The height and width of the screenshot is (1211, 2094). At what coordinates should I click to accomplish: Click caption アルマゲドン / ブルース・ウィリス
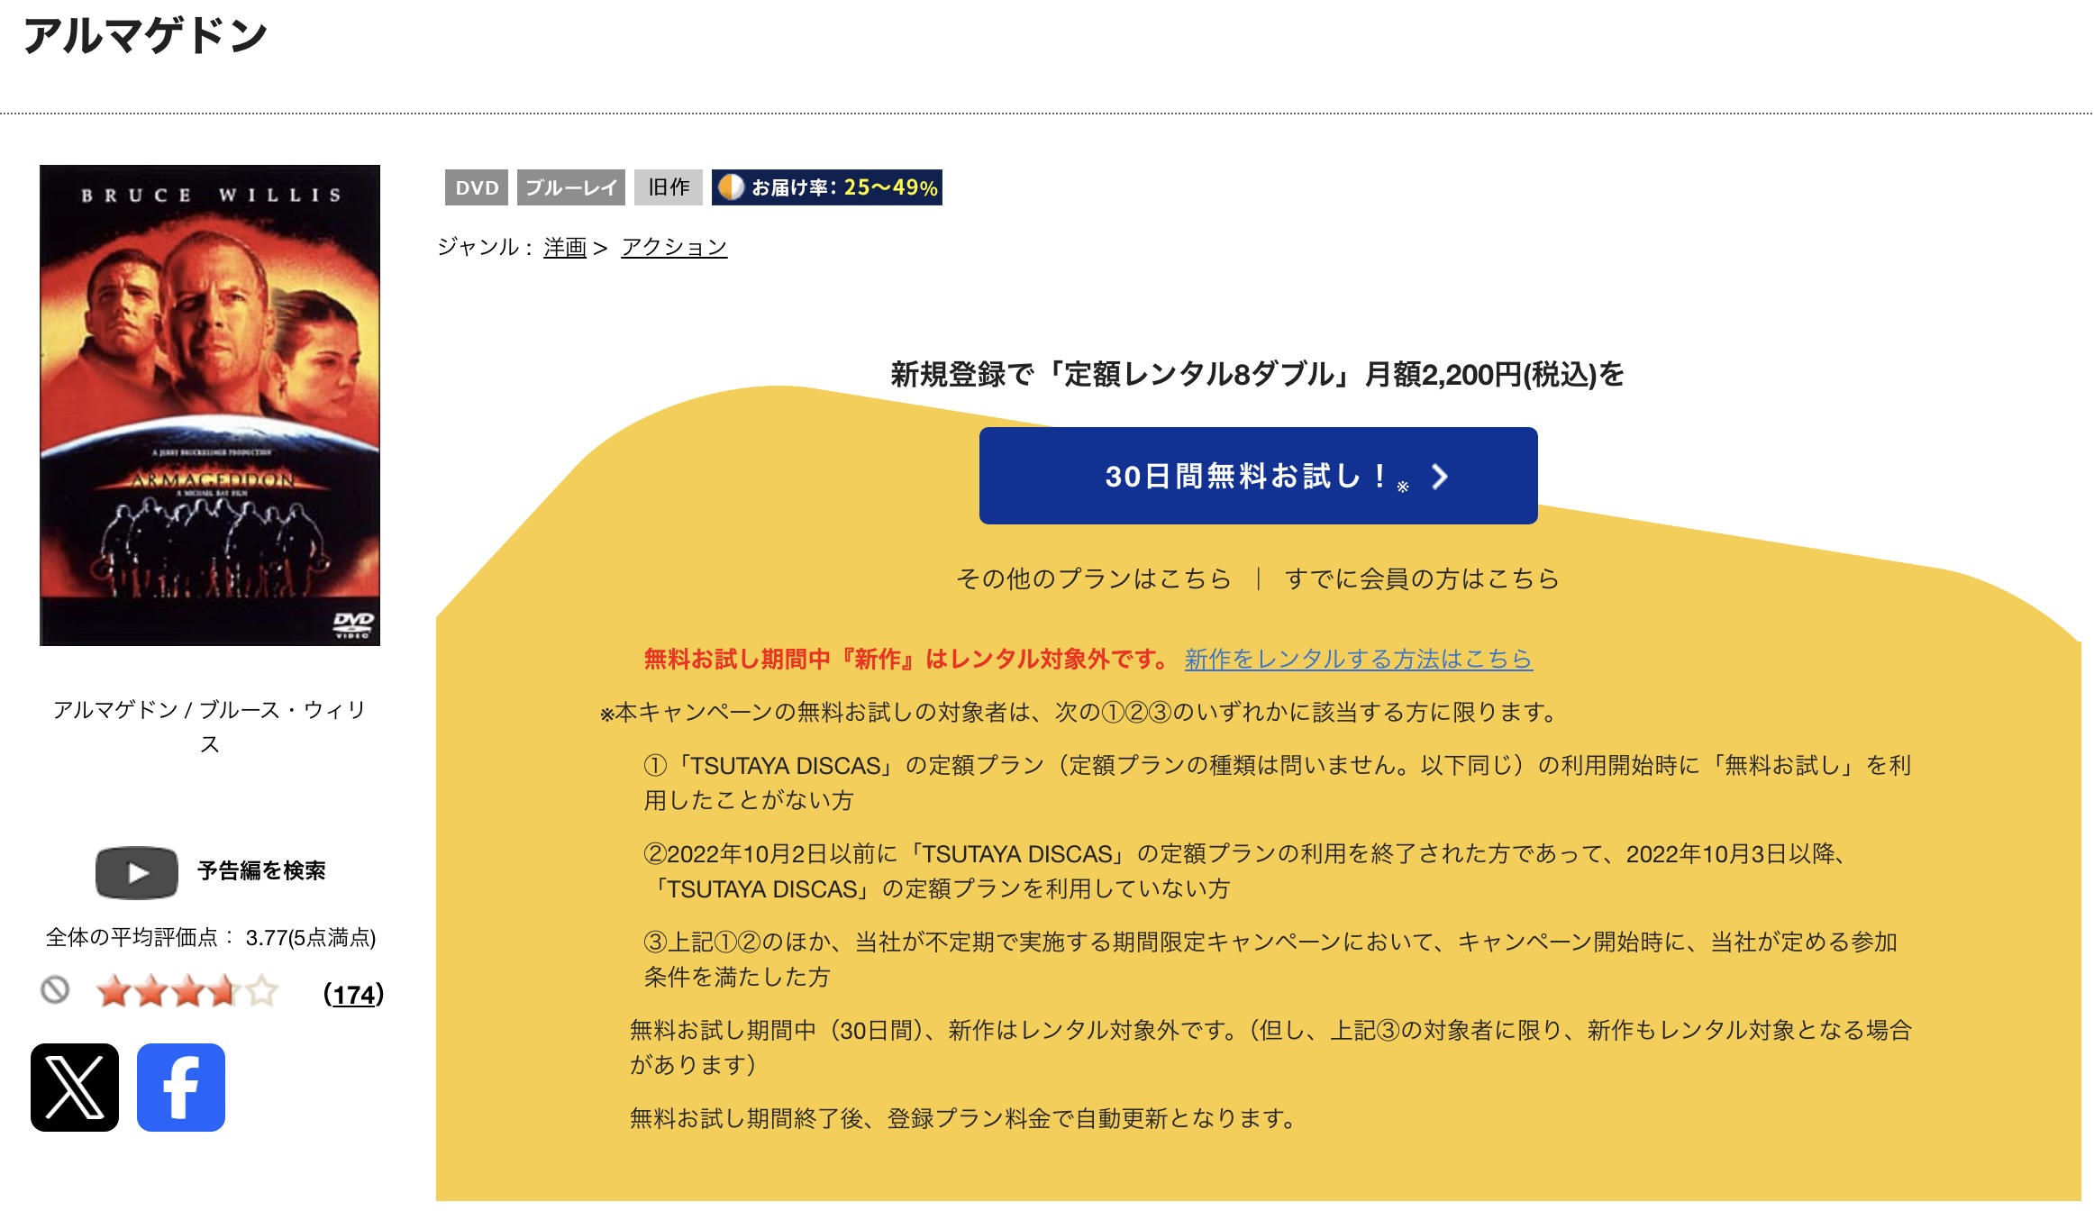209,726
